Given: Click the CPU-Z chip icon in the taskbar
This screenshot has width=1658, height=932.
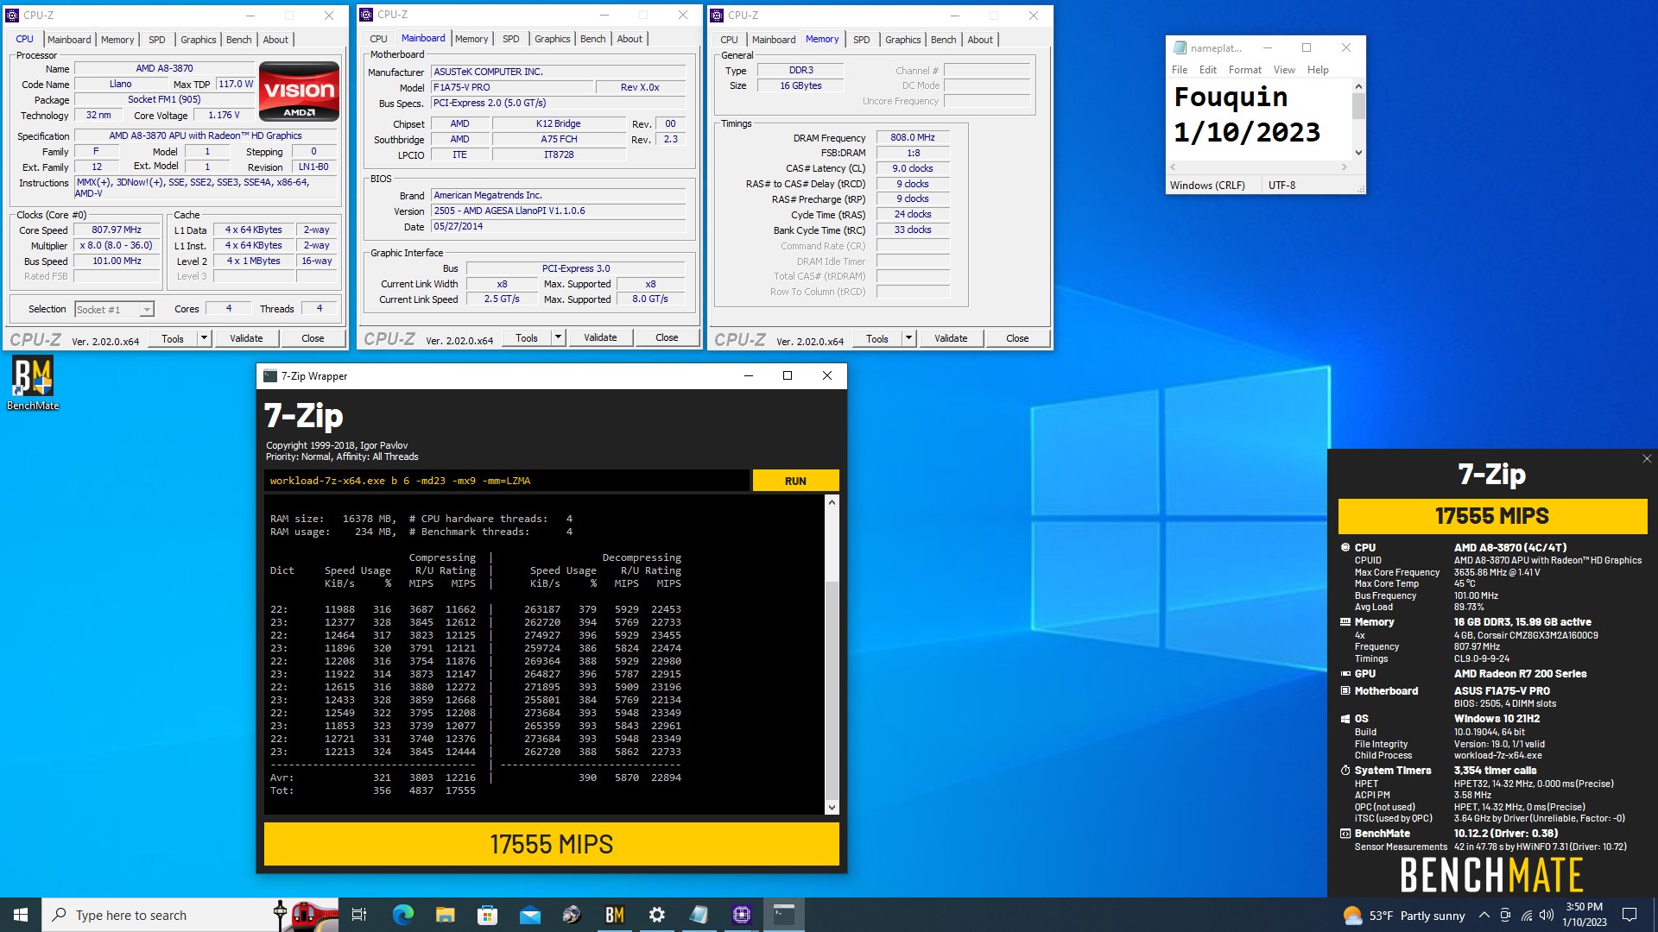Looking at the screenshot, I should [742, 915].
